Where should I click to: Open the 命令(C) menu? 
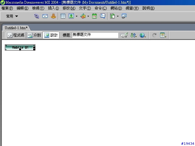click(x=101, y=8)
